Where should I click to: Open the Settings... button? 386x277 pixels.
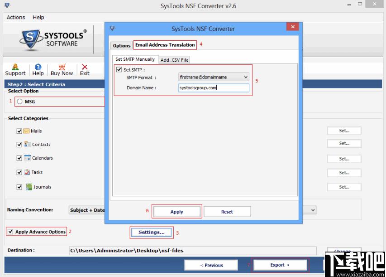[152, 233]
